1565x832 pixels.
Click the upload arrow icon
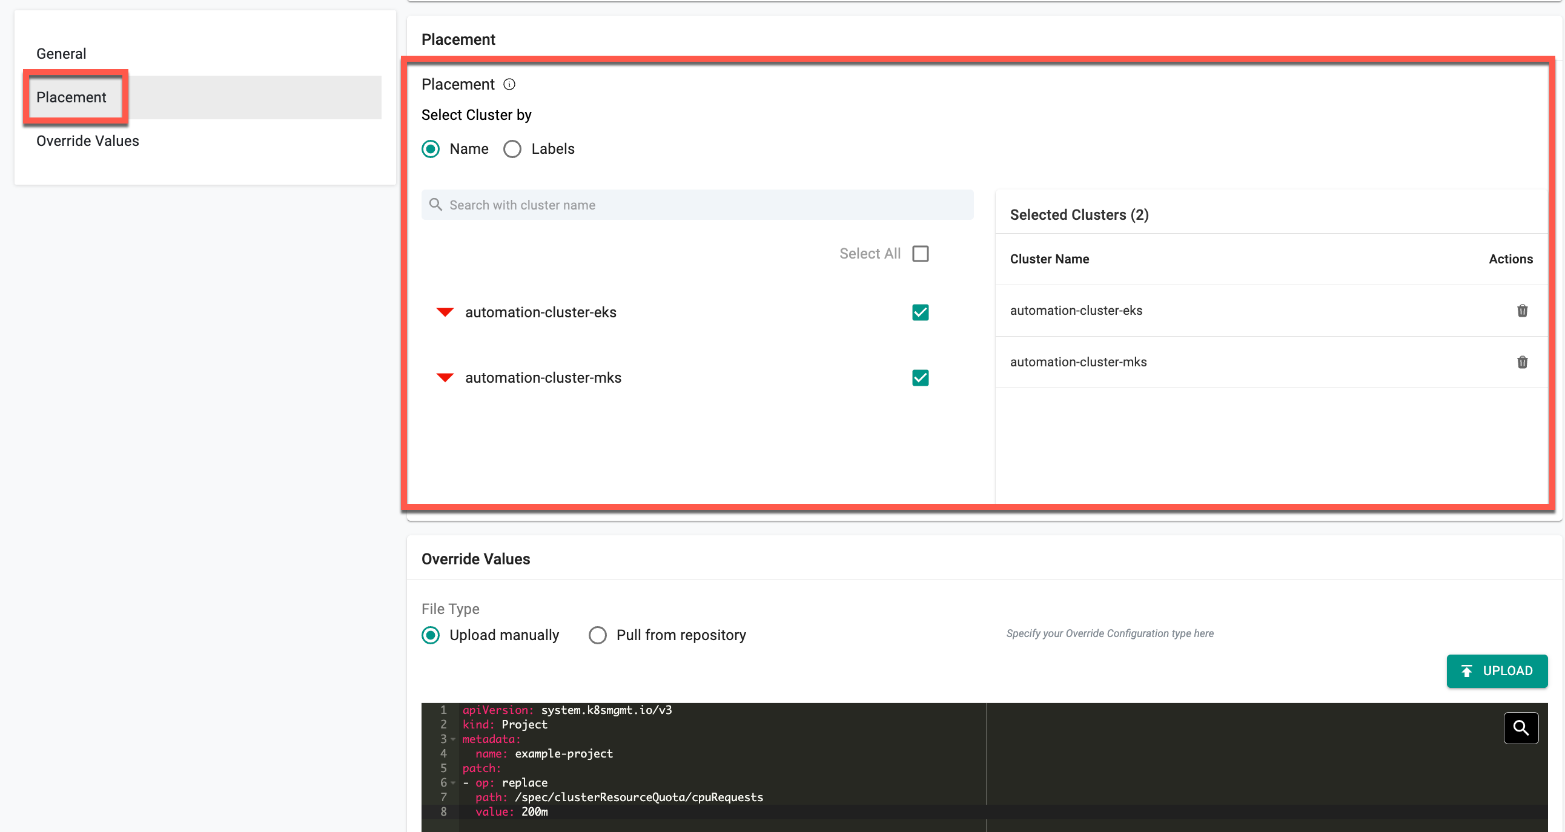point(1466,671)
